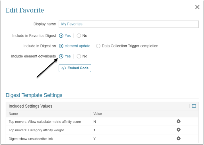Open gear settings for metric affinity score row
Screen dimensions: 204x145
click(179, 121)
